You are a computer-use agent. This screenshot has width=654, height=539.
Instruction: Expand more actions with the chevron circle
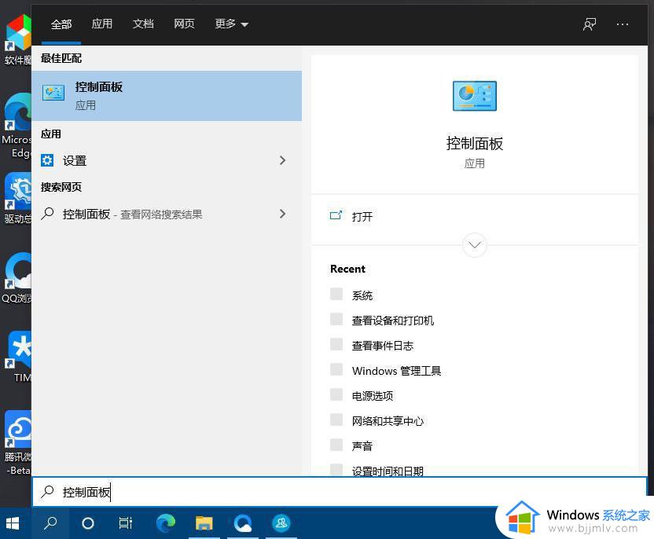click(474, 244)
